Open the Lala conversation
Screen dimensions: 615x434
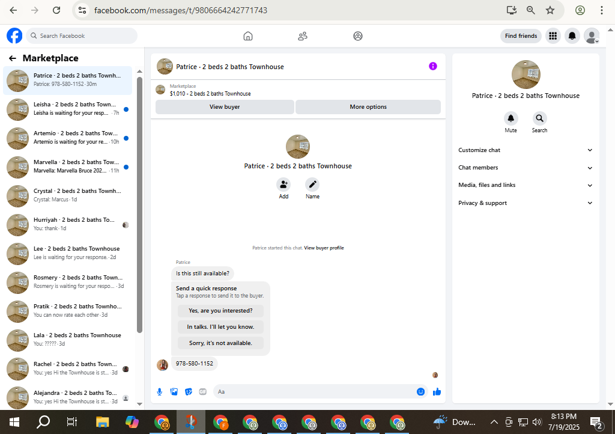(x=67, y=340)
